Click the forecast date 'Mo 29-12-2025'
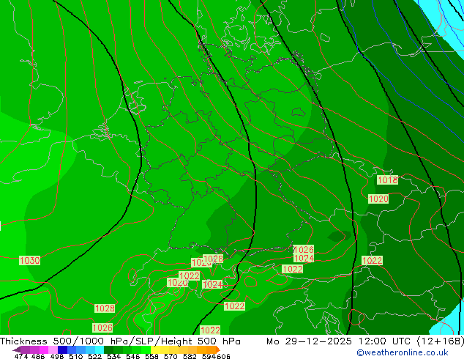The width and height of the screenshot is (464, 359). point(309,341)
